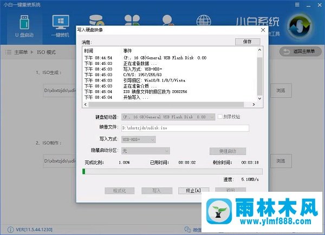Select the log row 开始写入 ...

(x=170, y=97)
